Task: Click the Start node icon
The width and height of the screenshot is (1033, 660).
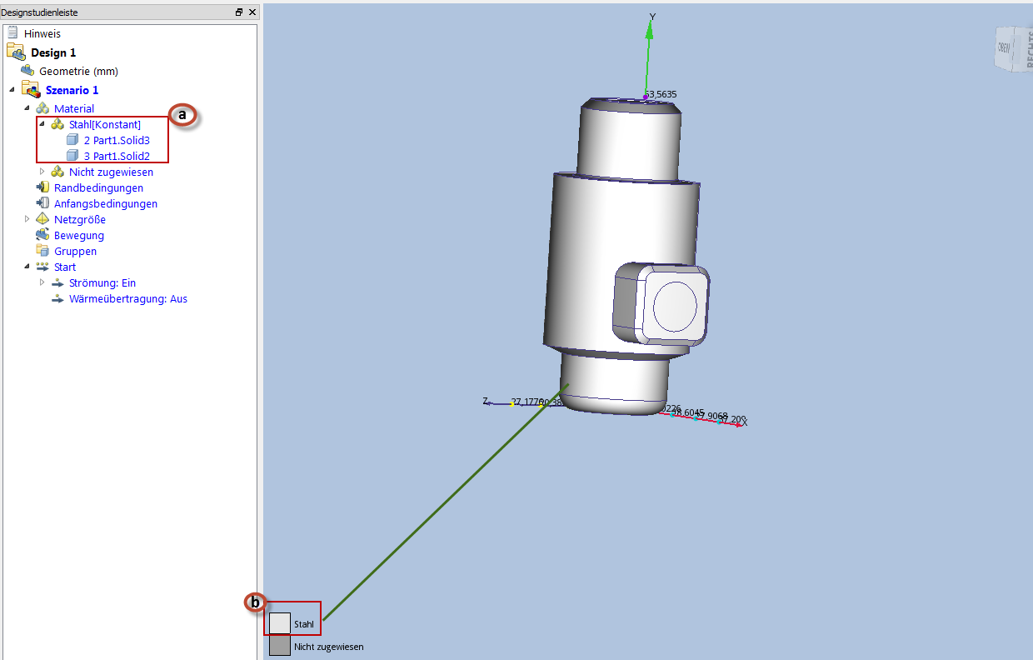Action: (x=42, y=267)
